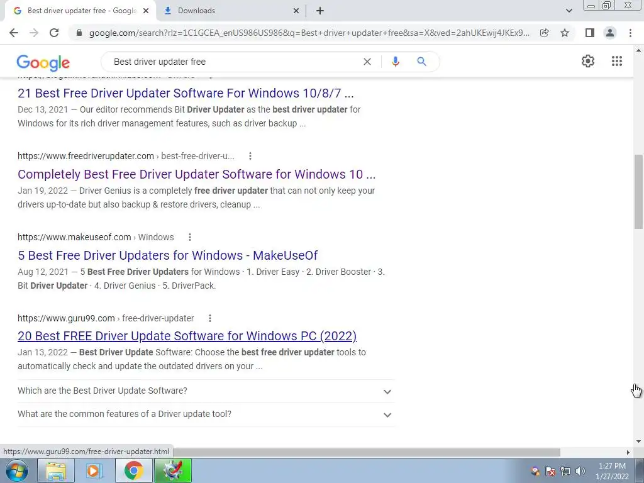The width and height of the screenshot is (644, 483).
Task: Open the volume speaker tray icon
Action: [x=580, y=471]
